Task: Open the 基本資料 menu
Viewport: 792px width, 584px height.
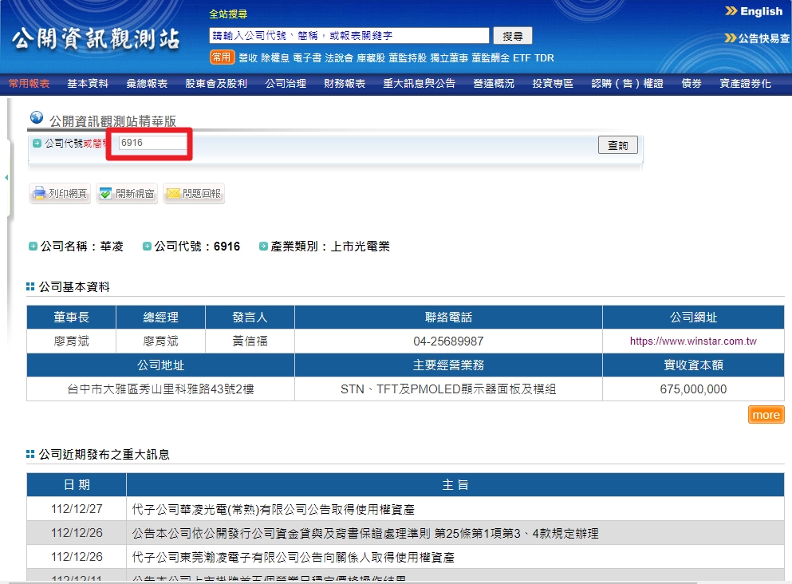Action: (88, 83)
